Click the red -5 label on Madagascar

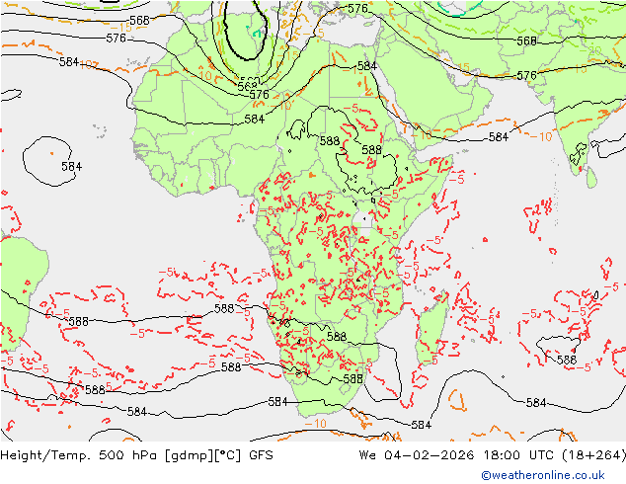[430, 361]
